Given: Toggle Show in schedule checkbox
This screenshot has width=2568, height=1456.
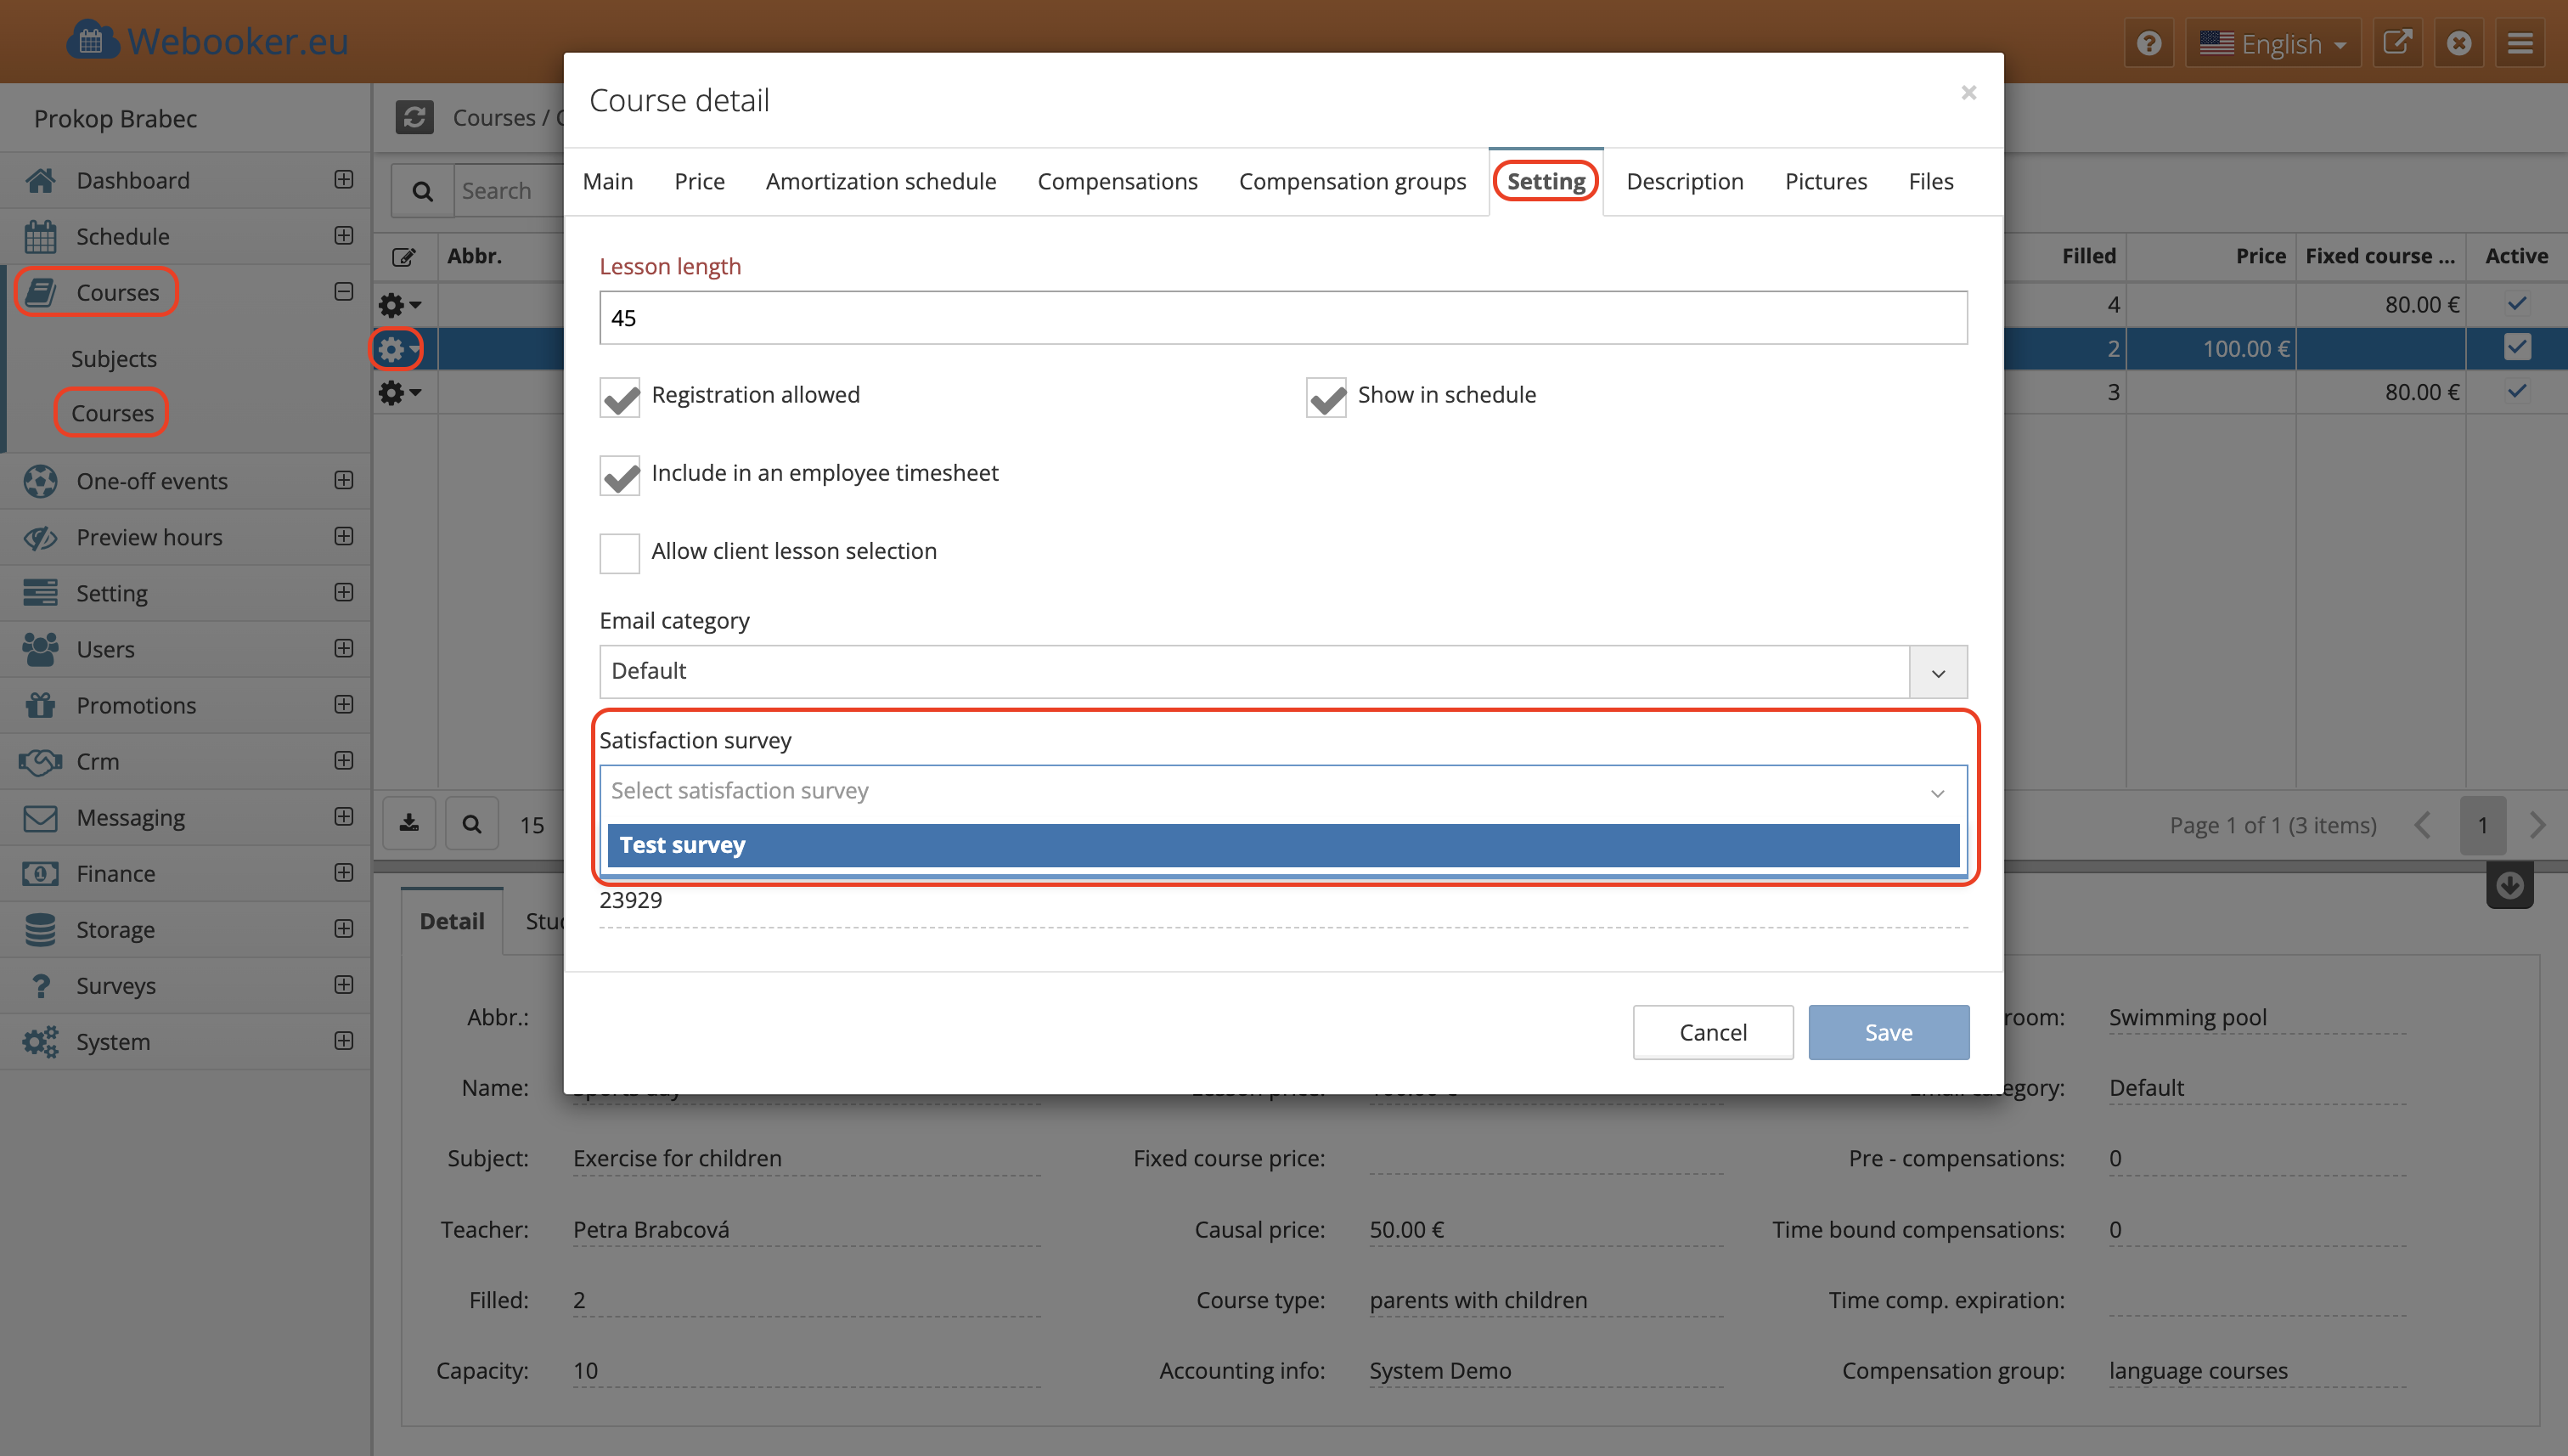Looking at the screenshot, I should 1326,397.
